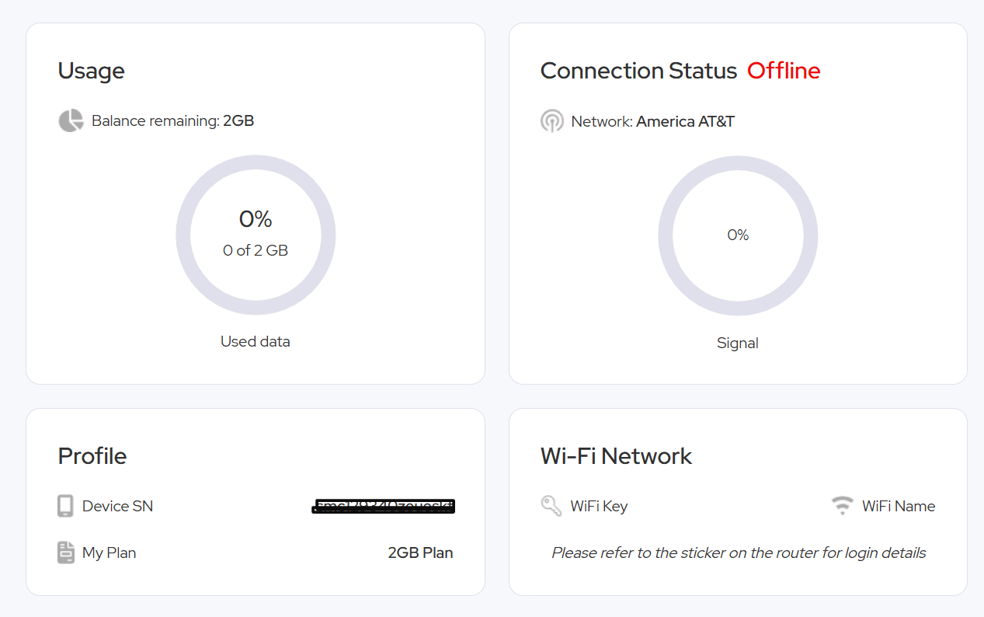Click the Usage card heading
Screen dimensions: 984x617
(91, 71)
